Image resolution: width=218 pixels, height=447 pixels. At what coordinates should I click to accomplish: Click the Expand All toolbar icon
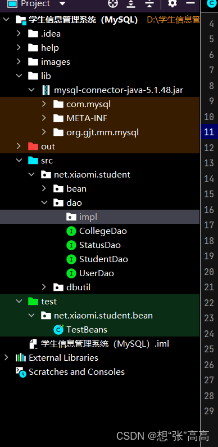131,3
